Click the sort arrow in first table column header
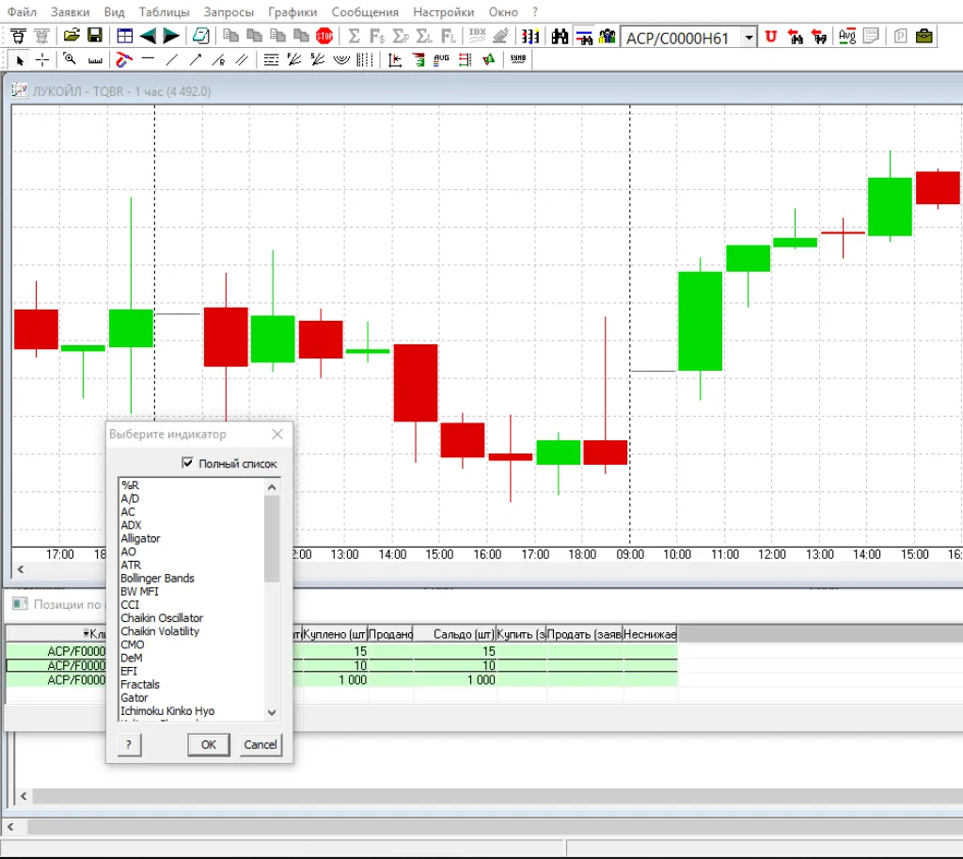Screen dimensions: 963x859 click(x=87, y=634)
